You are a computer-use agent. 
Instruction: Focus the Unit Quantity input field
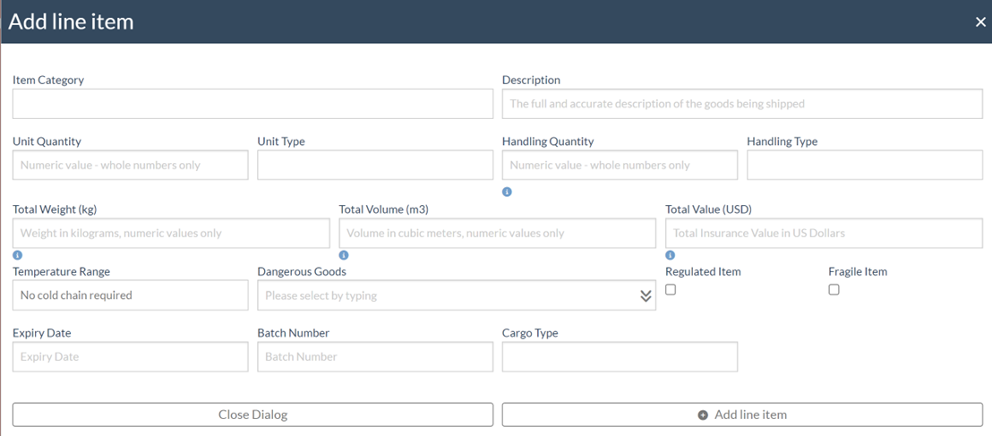131,165
